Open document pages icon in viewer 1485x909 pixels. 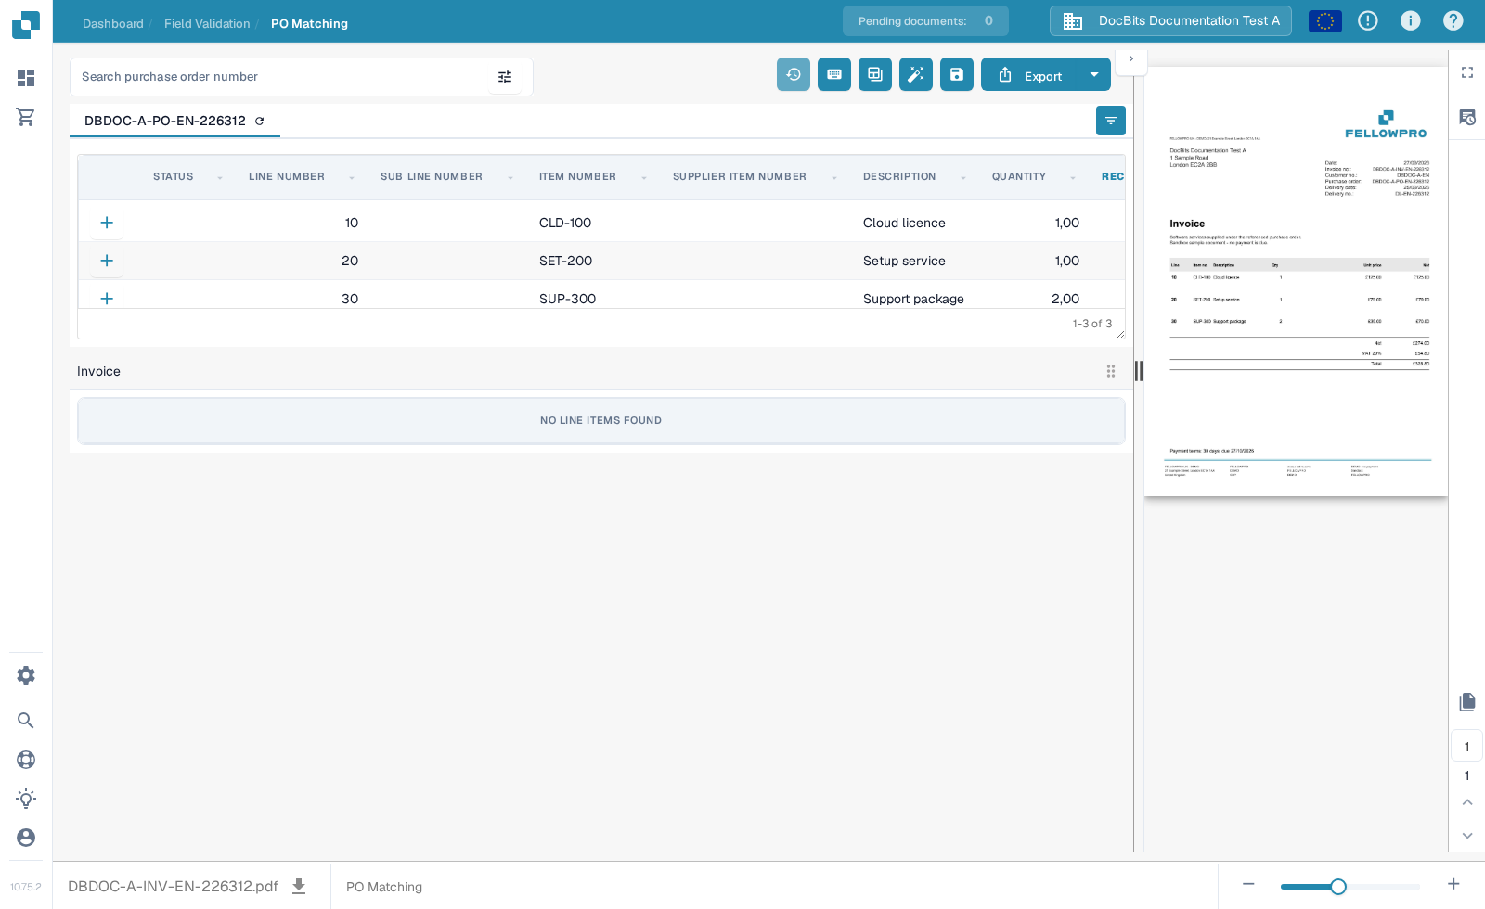click(x=1467, y=702)
